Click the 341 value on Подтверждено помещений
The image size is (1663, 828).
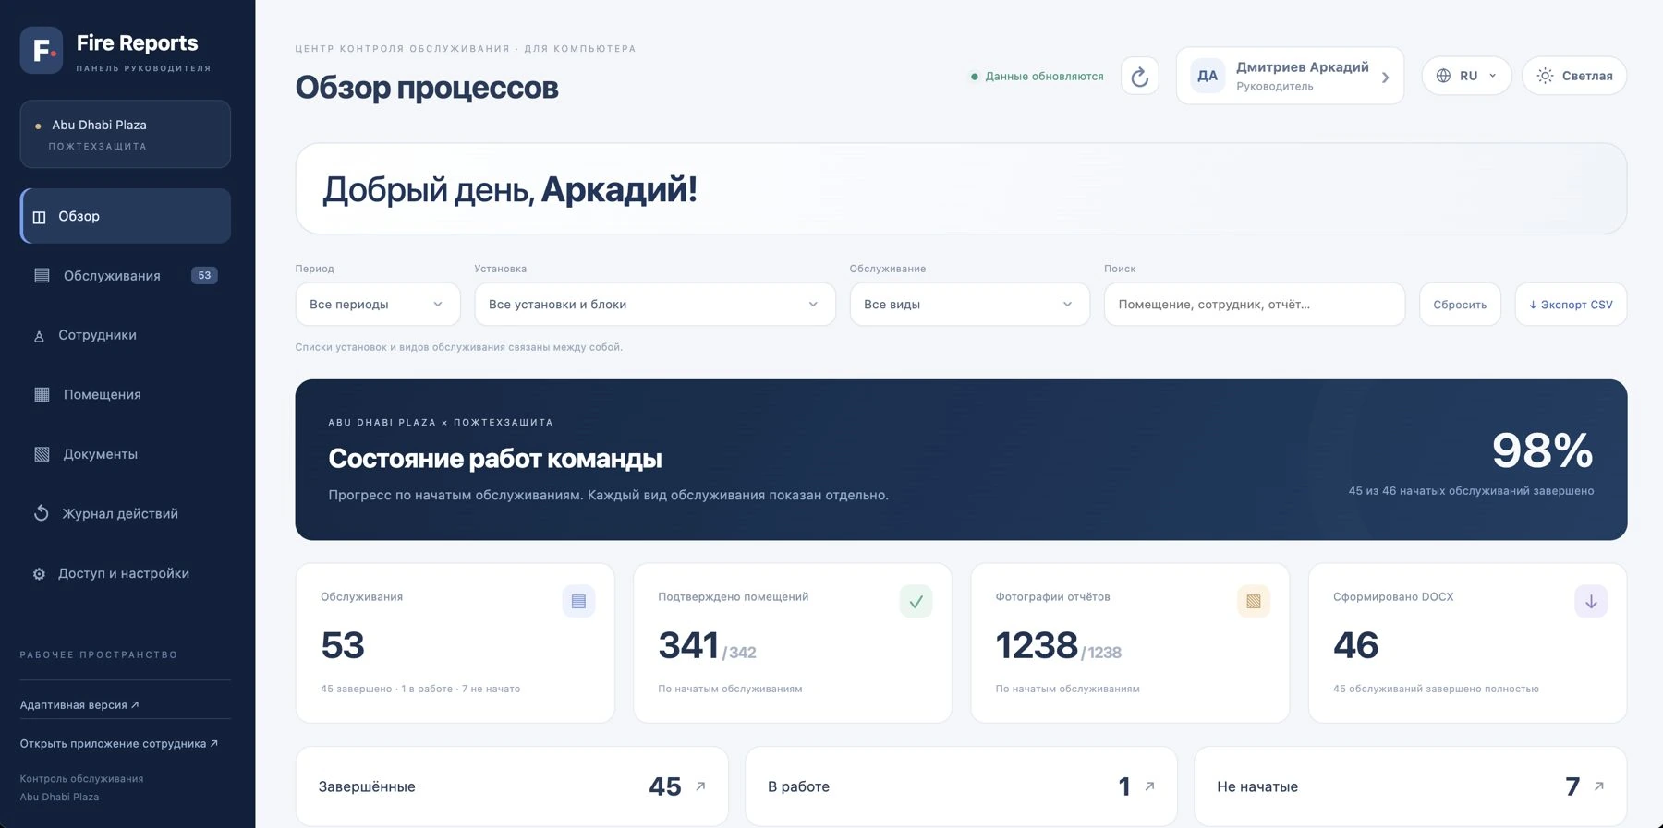tap(688, 644)
